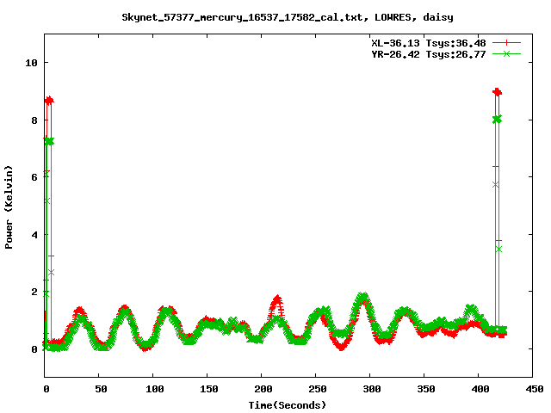Click the red calibration spike top at start
The width and height of the screenshot is (551, 413).
(49, 101)
